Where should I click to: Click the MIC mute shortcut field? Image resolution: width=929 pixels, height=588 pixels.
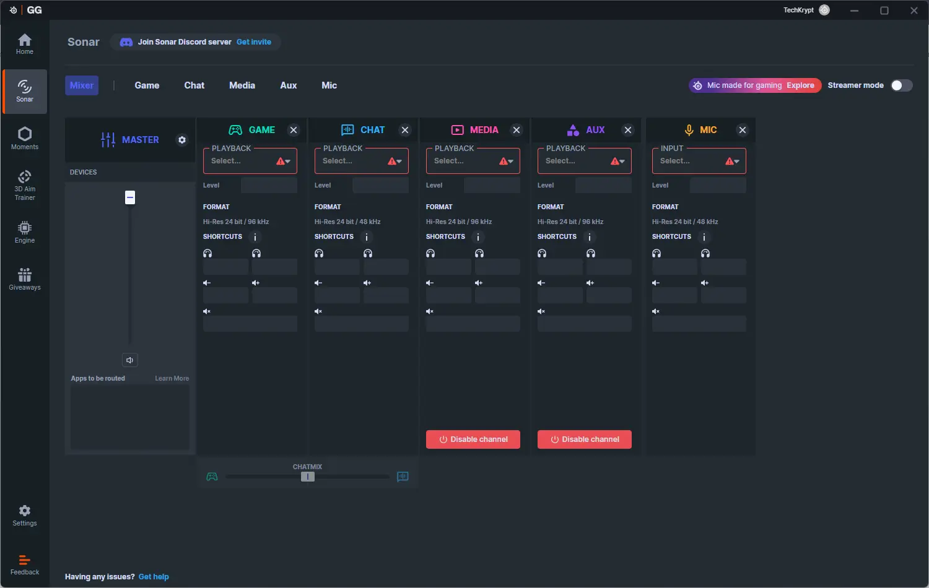point(699,324)
